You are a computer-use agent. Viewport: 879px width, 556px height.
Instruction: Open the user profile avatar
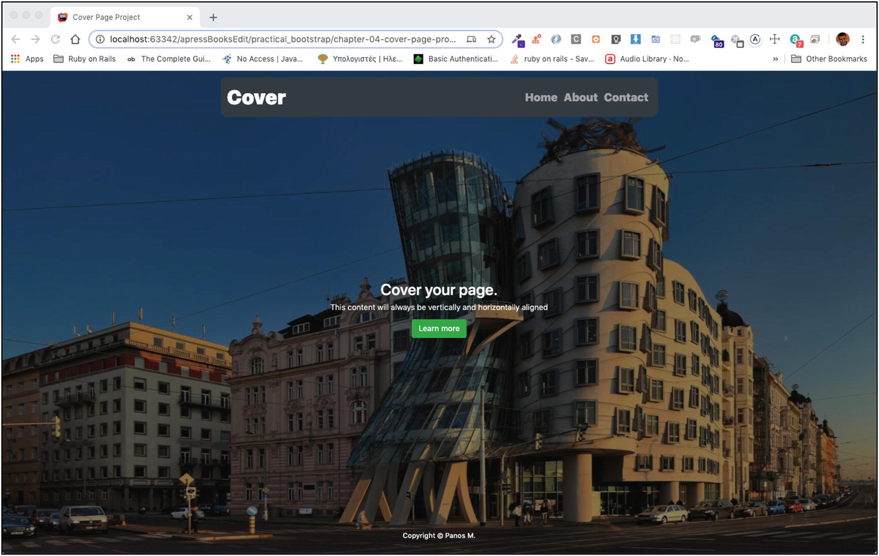click(842, 39)
